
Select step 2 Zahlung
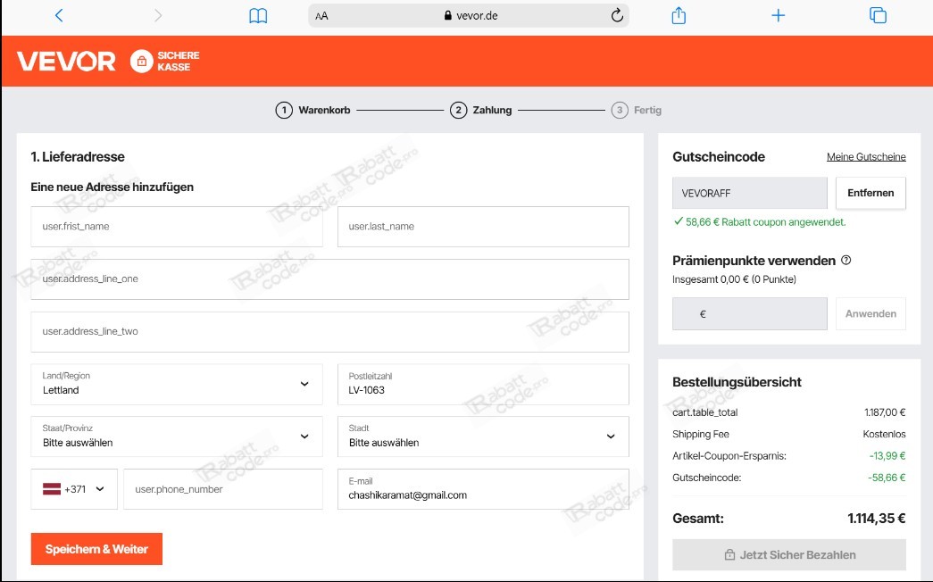481,110
